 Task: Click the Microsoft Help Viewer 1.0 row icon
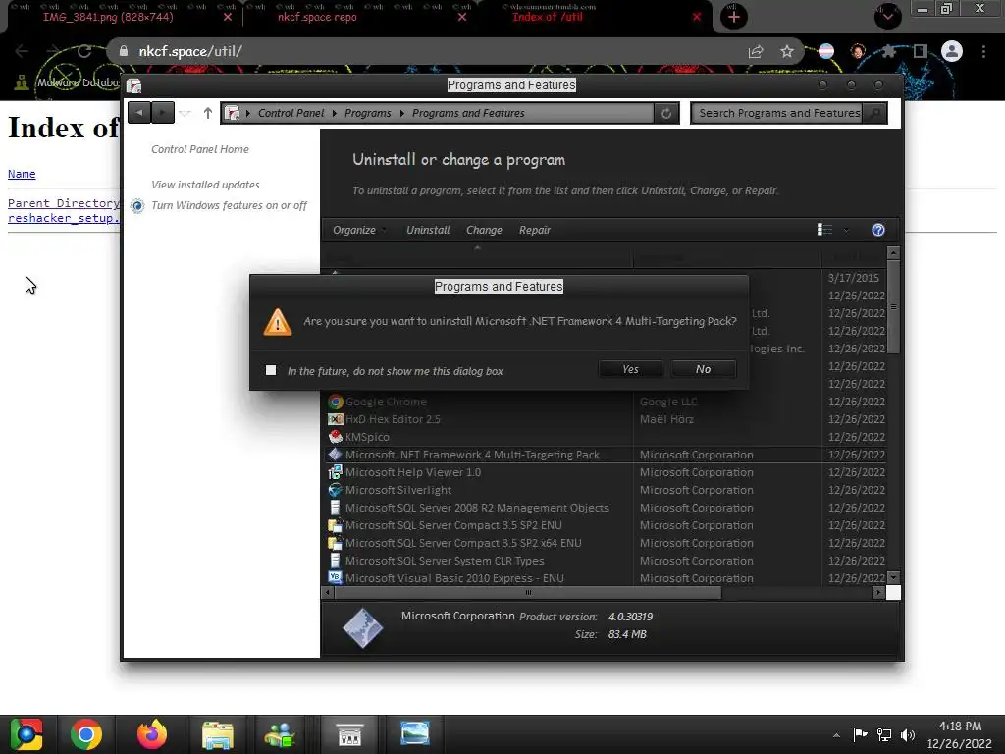336,472
